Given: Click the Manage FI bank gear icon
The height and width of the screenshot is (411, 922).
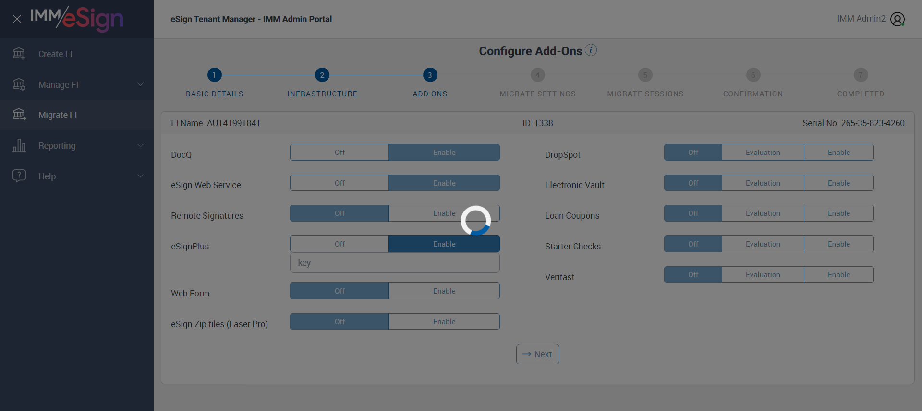Looking at the screenshot, I should coord(19,84).
